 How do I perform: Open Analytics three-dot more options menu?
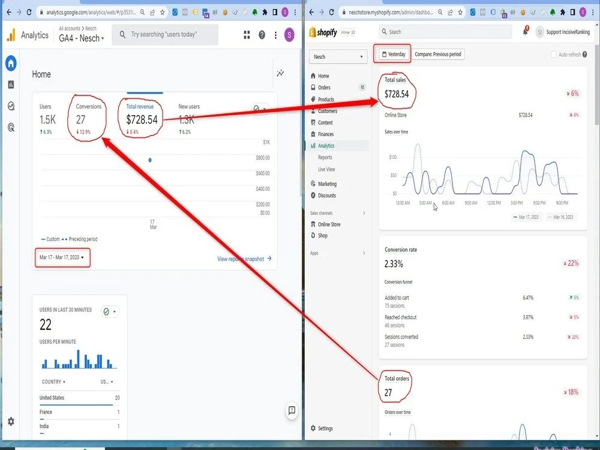(275, 35)
